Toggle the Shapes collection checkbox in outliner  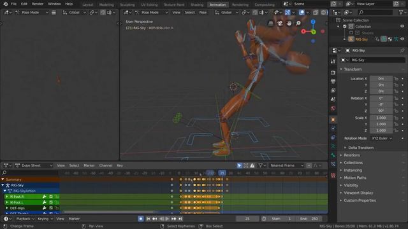coord(351,33)
